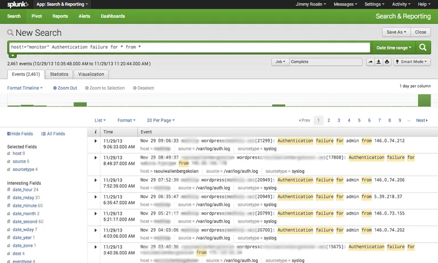Screen dimensions: 438x263
Task: Select the tall rightmost timeline bar
Action: [424, 100]
